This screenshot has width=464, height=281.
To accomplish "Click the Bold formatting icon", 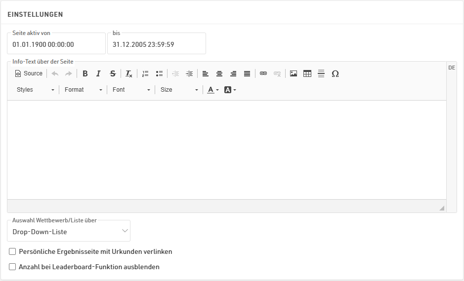I will click(85, 73).
